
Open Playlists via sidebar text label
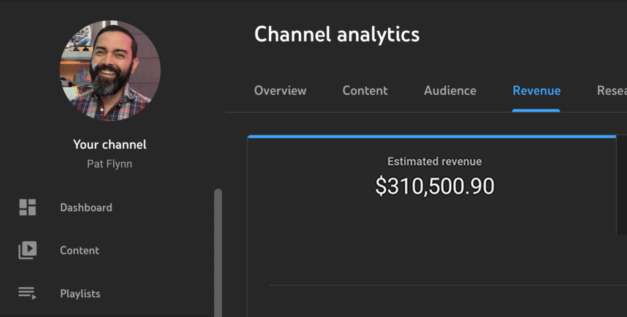80,294
